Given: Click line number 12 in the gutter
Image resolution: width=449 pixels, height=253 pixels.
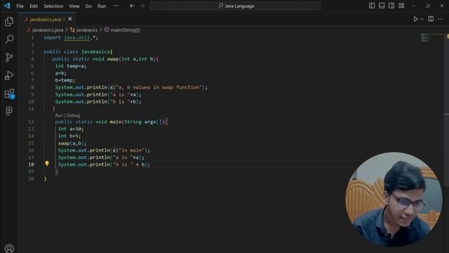Looking at the screenshot, I should point(31,122).
